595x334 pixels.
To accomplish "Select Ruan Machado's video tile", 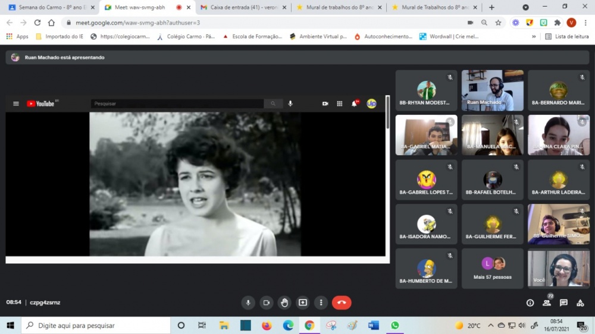I will click(493, 90).
